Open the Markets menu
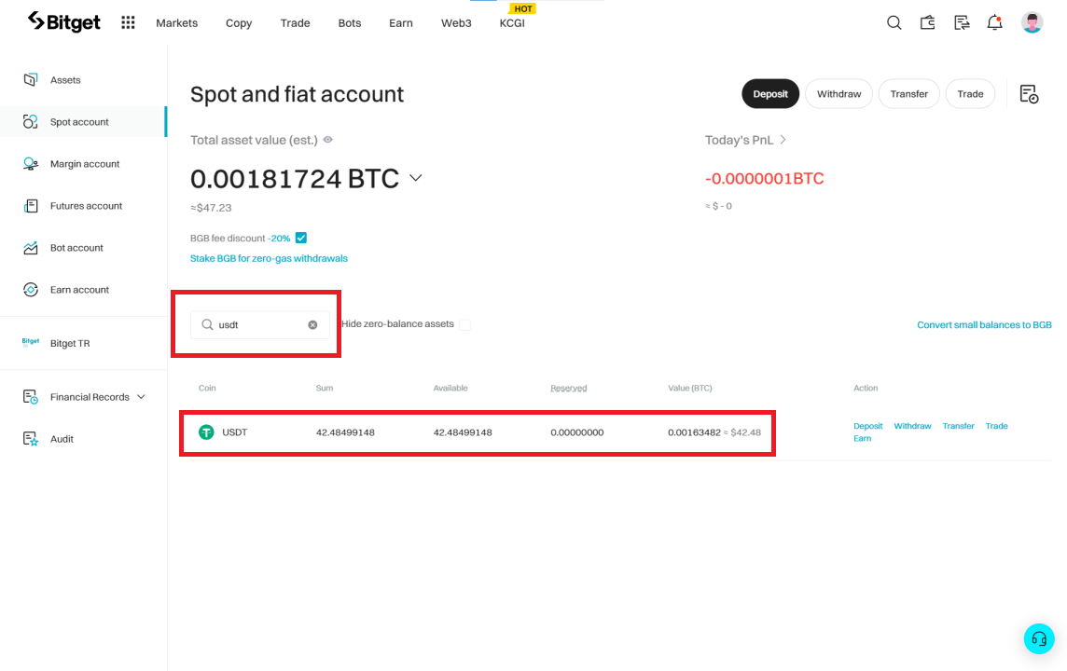Screen dimensions: 1067x671 click(177, 22)
